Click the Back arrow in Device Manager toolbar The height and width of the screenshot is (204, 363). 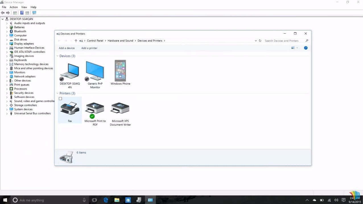click(x=3, y=13)
